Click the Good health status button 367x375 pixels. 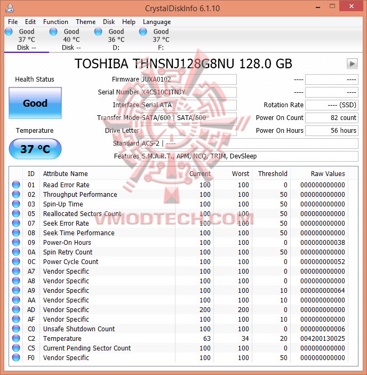(x=35, y=103)
